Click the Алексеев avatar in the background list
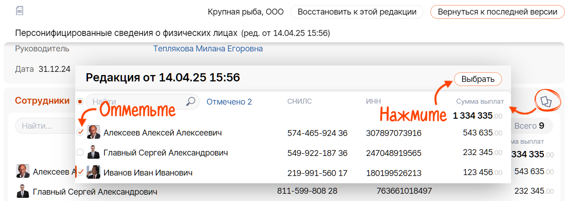Image resolution: width=568 pixels, height=201 pixels. 22,171
